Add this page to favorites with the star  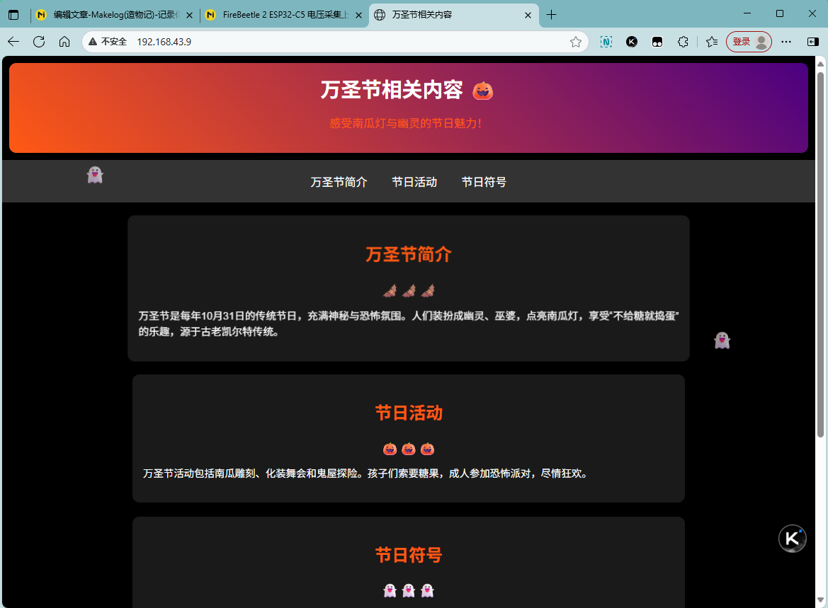tap(576, 42)
